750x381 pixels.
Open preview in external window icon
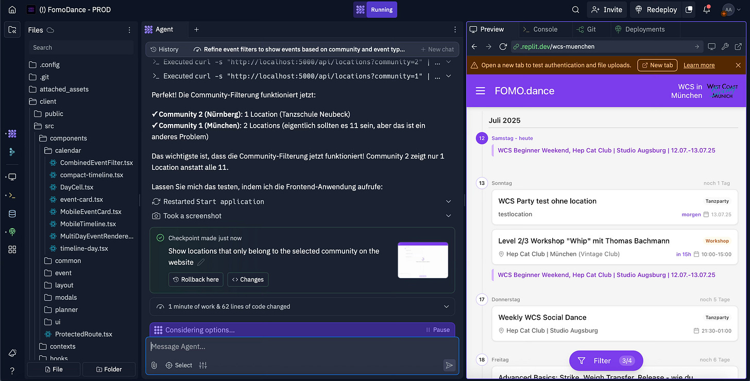[x=738, y=46]
